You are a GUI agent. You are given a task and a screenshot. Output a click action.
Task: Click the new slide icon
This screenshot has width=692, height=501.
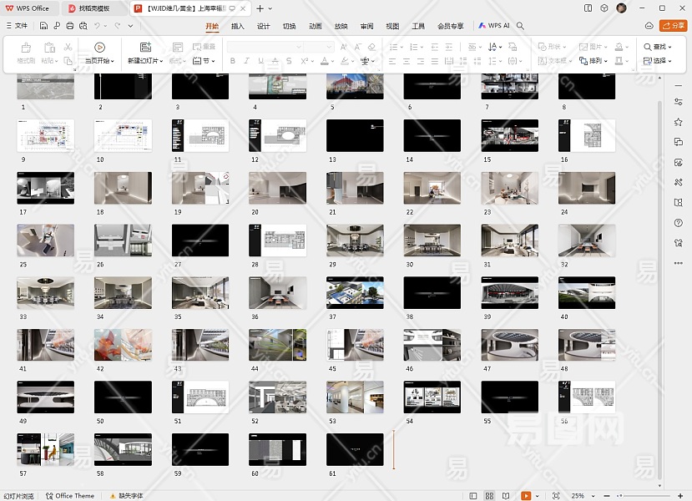click(x=145, y=48)
